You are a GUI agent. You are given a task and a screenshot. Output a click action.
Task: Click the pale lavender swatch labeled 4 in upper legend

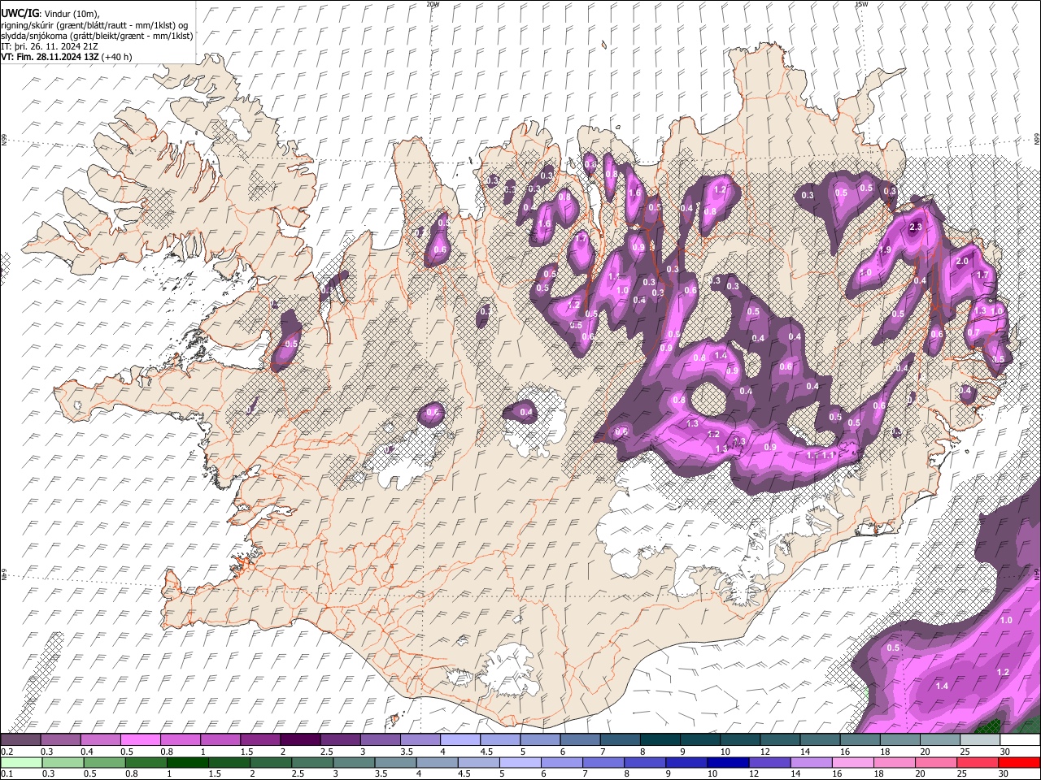460,739
